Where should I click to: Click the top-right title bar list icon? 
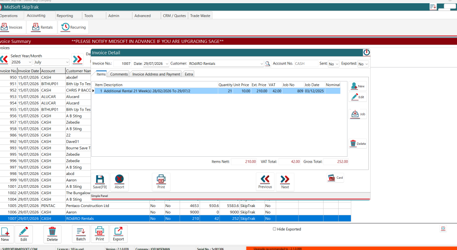click(x=433, y=7)
